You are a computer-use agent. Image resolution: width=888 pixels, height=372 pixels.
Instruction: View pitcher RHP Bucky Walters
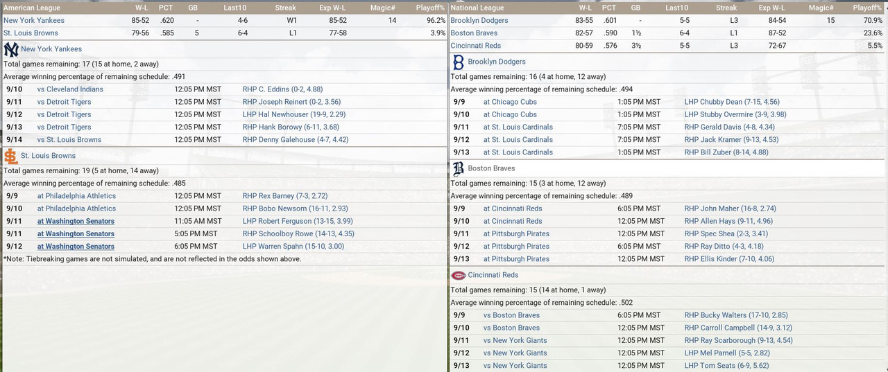pyautogui.click(x=736, y=315)
